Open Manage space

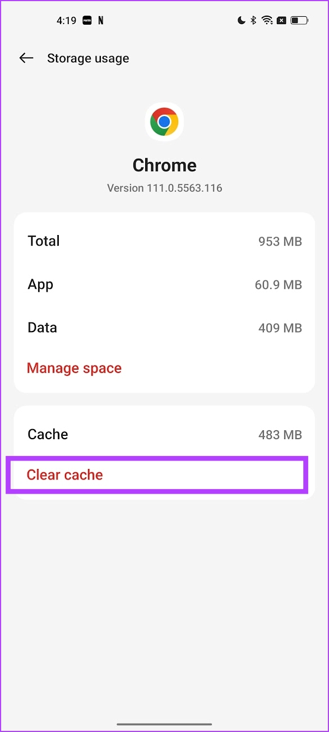click(x=74, y=368)
